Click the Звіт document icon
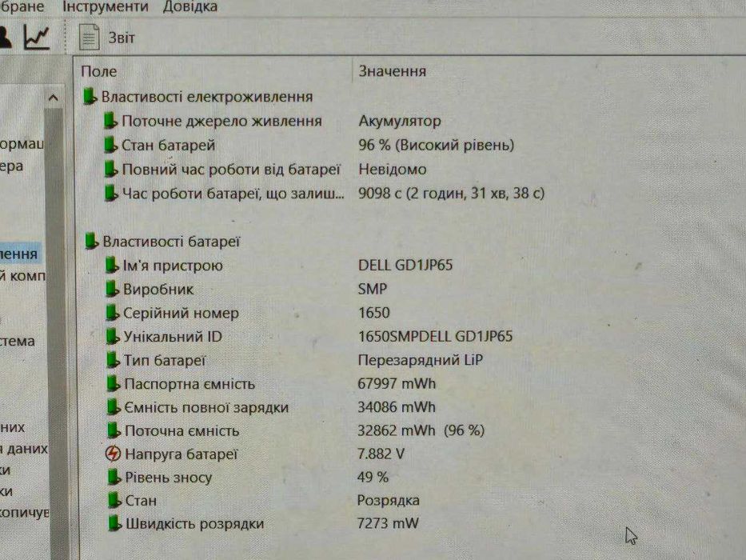Viewport: 746px width, 560px height. pyautogui.click(x=89, y=37)
